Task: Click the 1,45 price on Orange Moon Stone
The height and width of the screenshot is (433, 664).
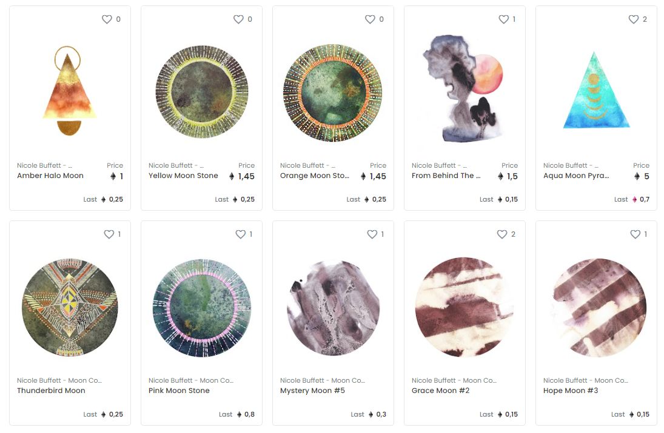Action: pos(374,176)
